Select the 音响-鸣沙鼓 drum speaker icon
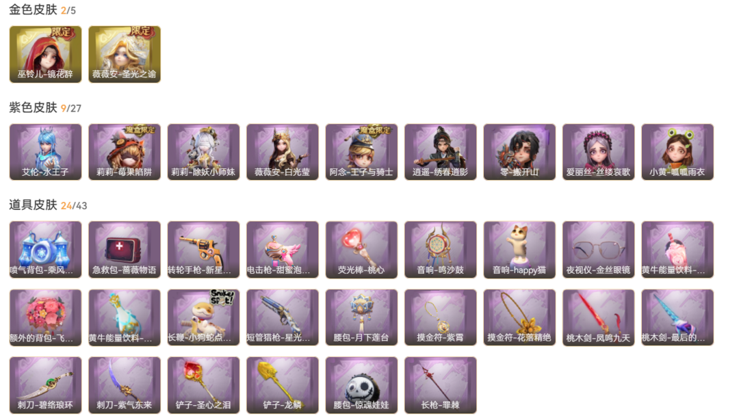 coord(441,250)
